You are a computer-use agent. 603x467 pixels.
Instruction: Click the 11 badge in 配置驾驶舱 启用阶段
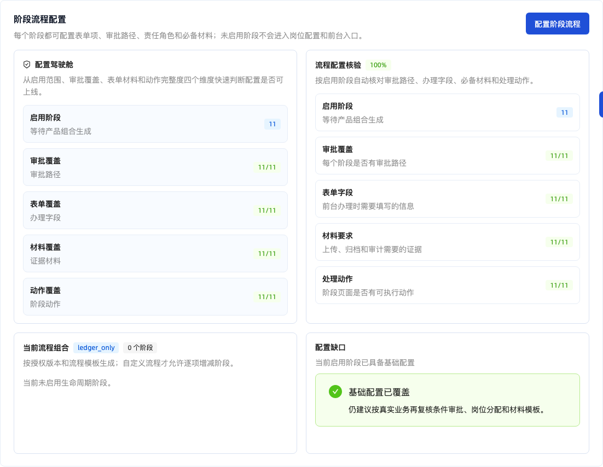pos(272,124)
